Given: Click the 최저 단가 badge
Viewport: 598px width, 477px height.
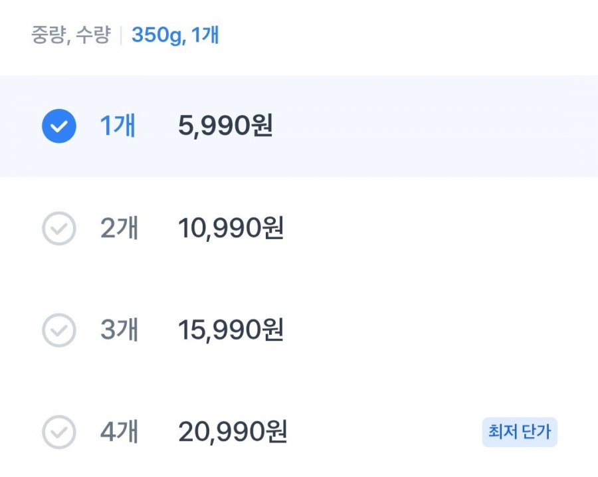Looking at the screenshot, I should click(519, 432).
